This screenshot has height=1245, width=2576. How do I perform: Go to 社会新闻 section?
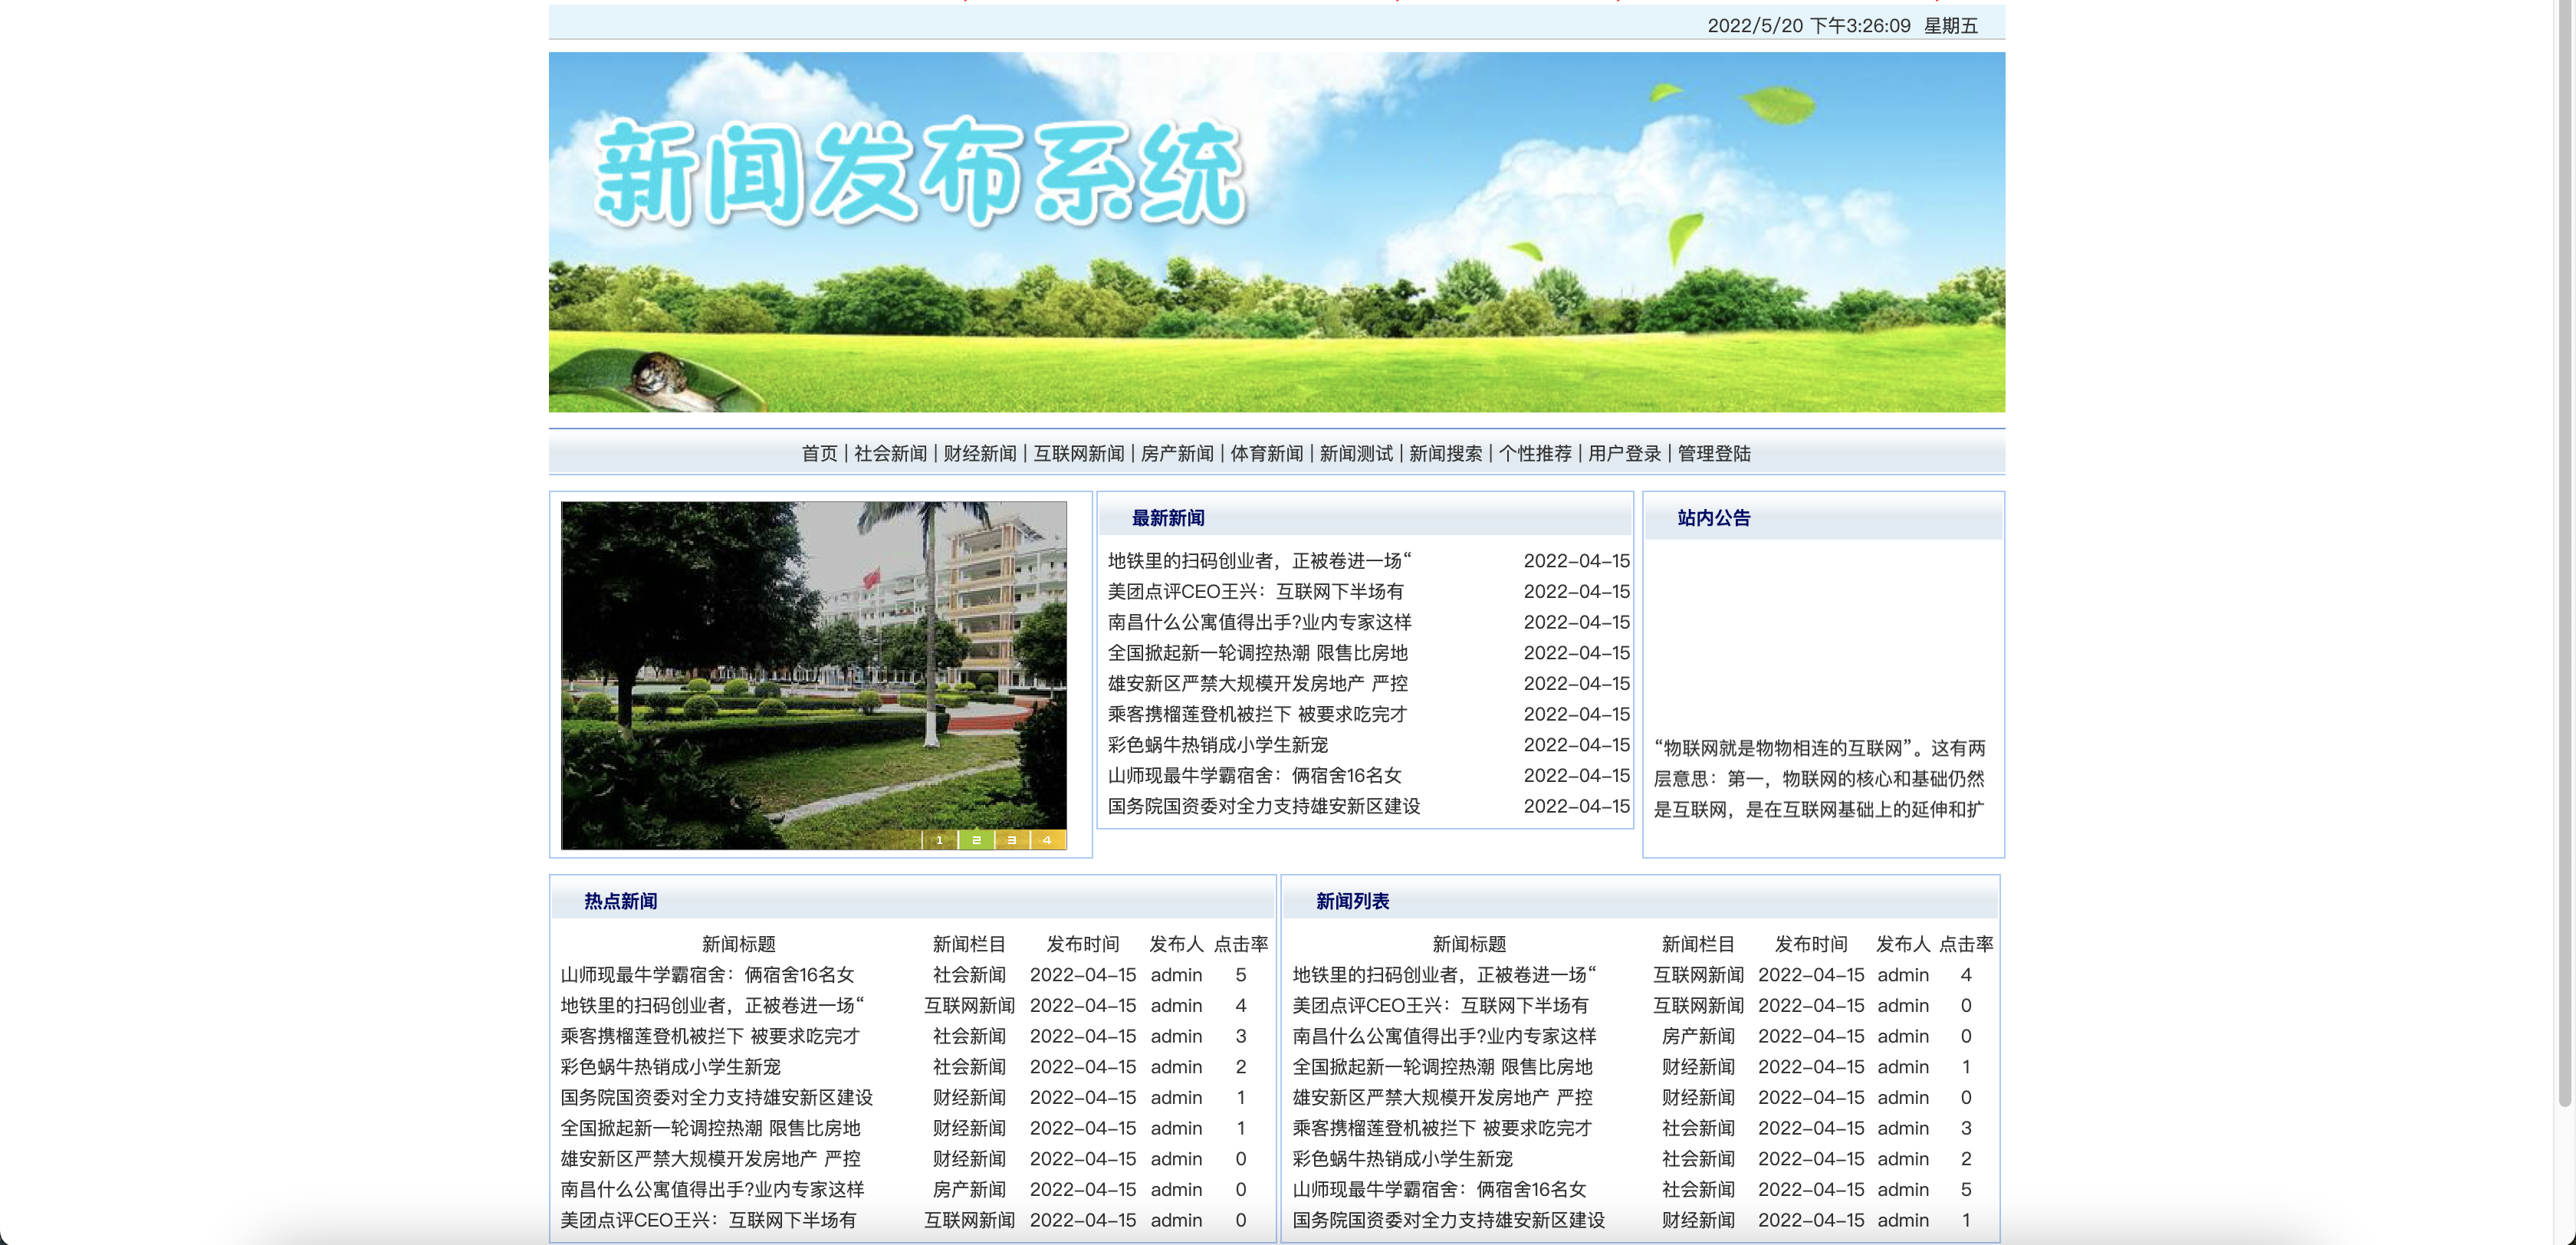click(890, 453)
